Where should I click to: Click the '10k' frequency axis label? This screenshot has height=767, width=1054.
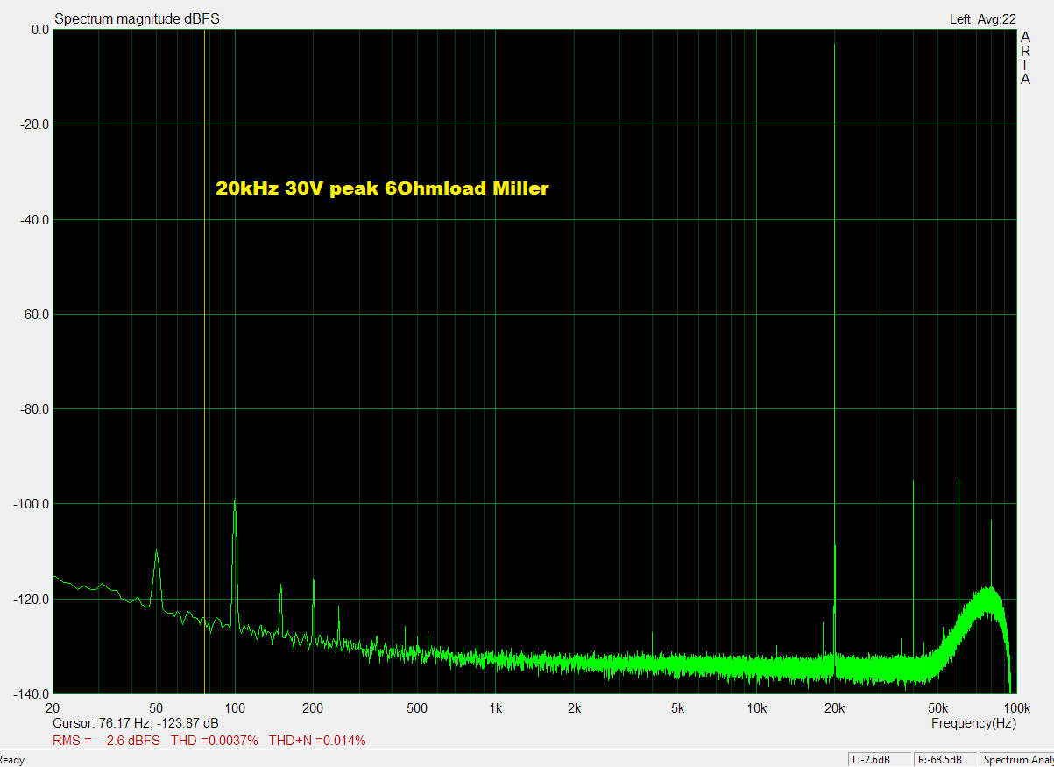tap(757, 708)
